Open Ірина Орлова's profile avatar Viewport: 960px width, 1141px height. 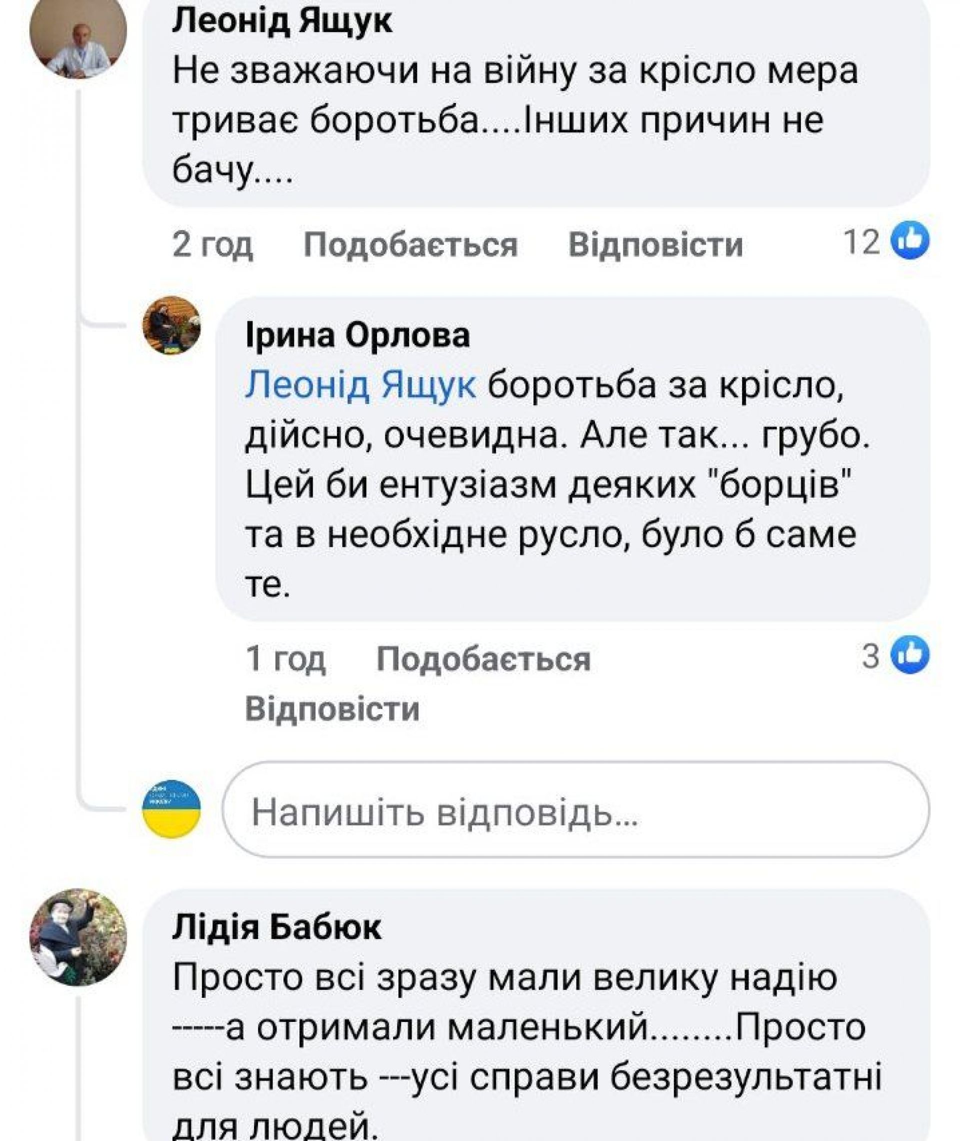171,325
